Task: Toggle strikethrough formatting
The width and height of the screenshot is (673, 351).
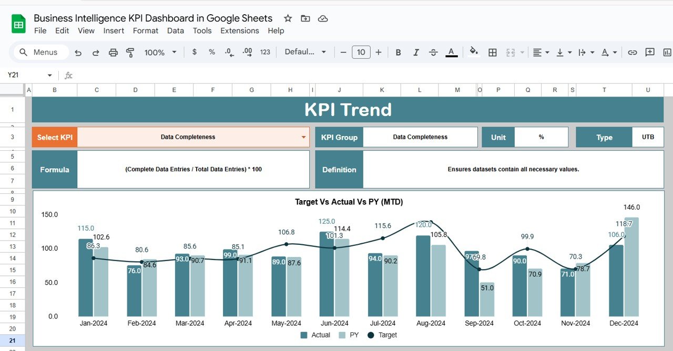Action: tap(433, 53)
